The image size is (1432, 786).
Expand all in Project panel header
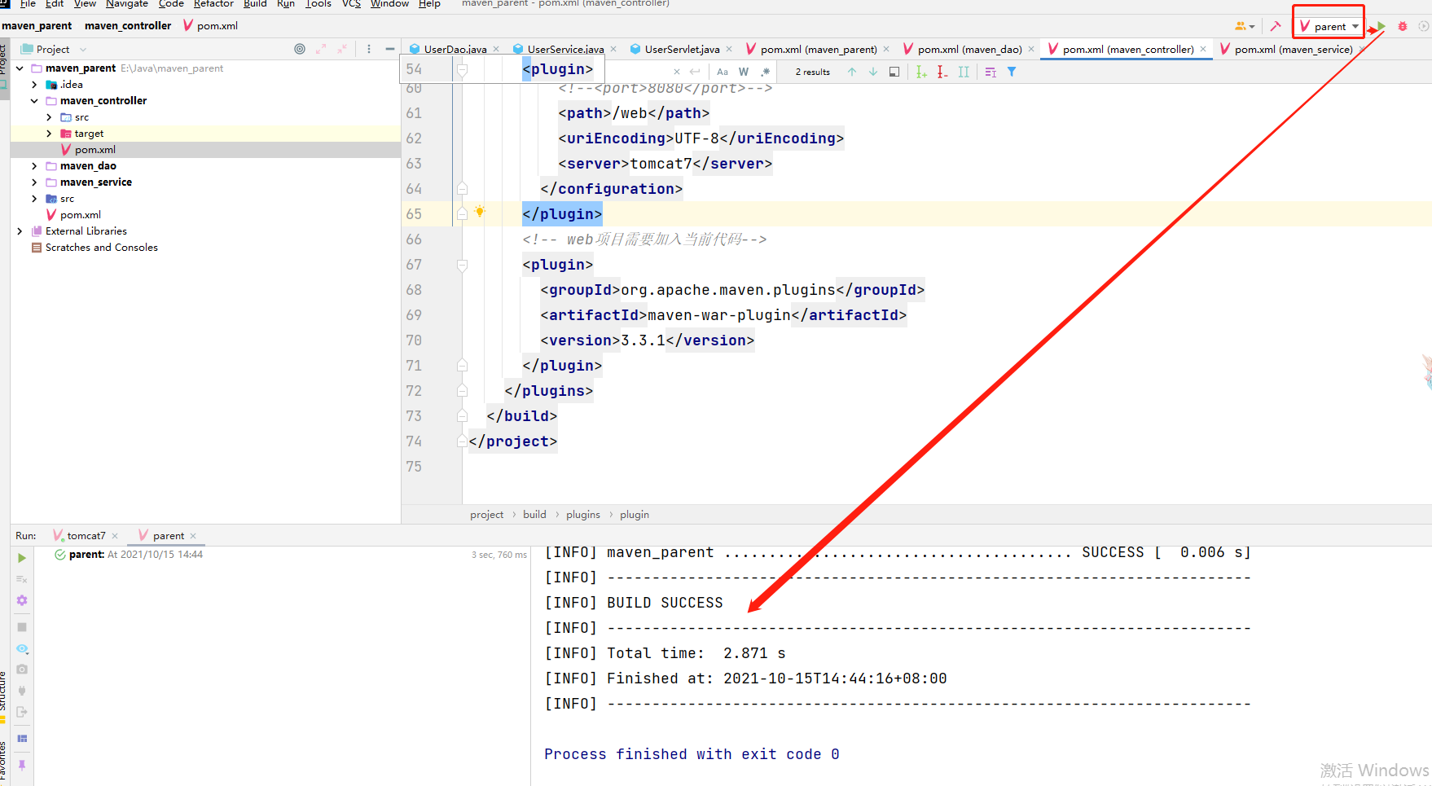tap(321, 49)
